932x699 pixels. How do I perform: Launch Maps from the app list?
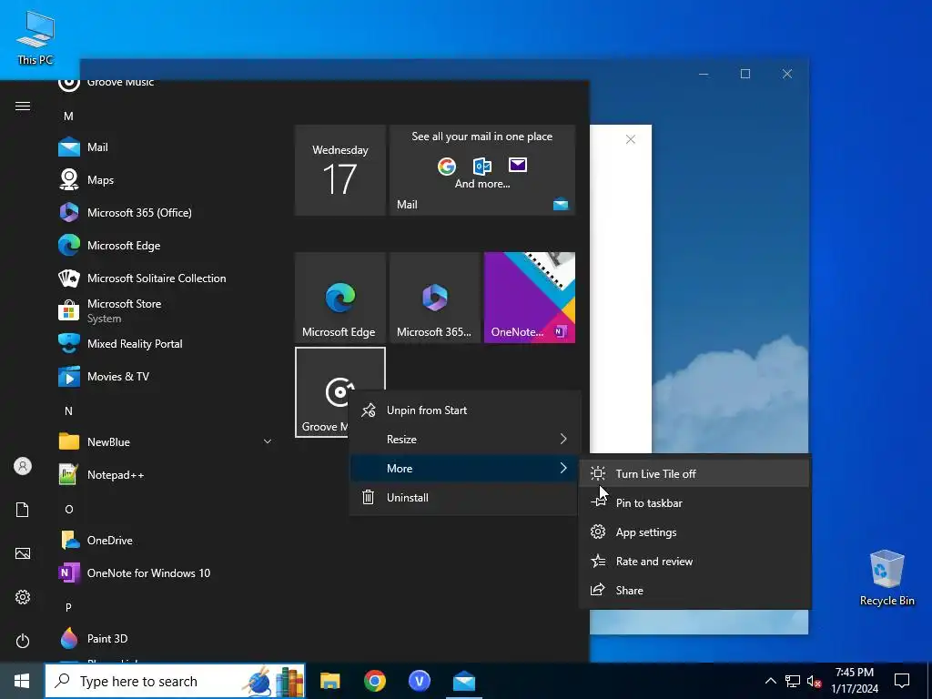click(x=165, y=179)
